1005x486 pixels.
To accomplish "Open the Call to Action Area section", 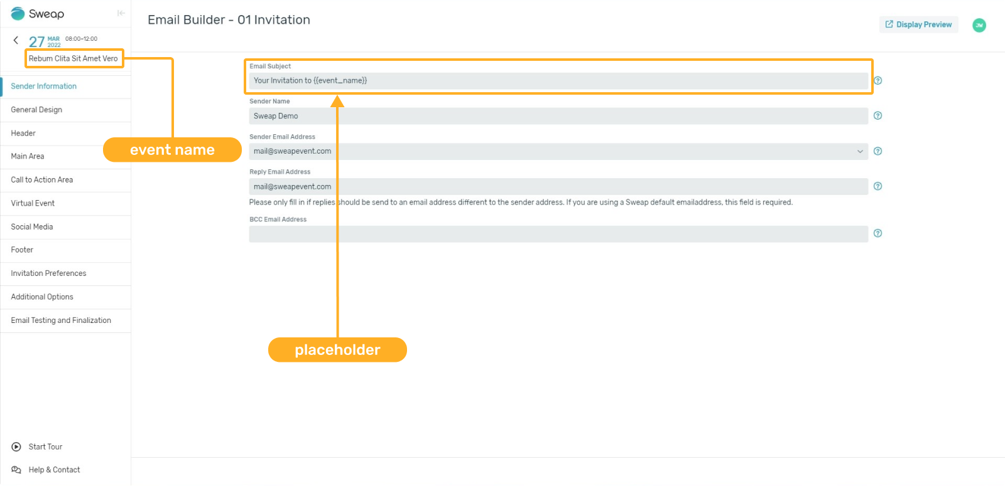I will coord(66,180).
